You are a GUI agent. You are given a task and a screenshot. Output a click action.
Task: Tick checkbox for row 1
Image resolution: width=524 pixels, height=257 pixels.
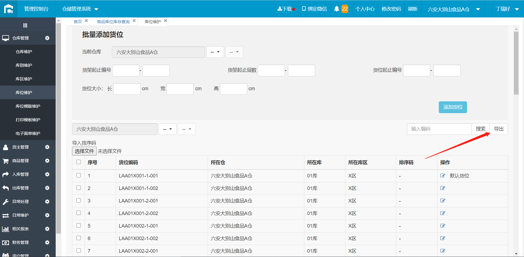[79, 175]
